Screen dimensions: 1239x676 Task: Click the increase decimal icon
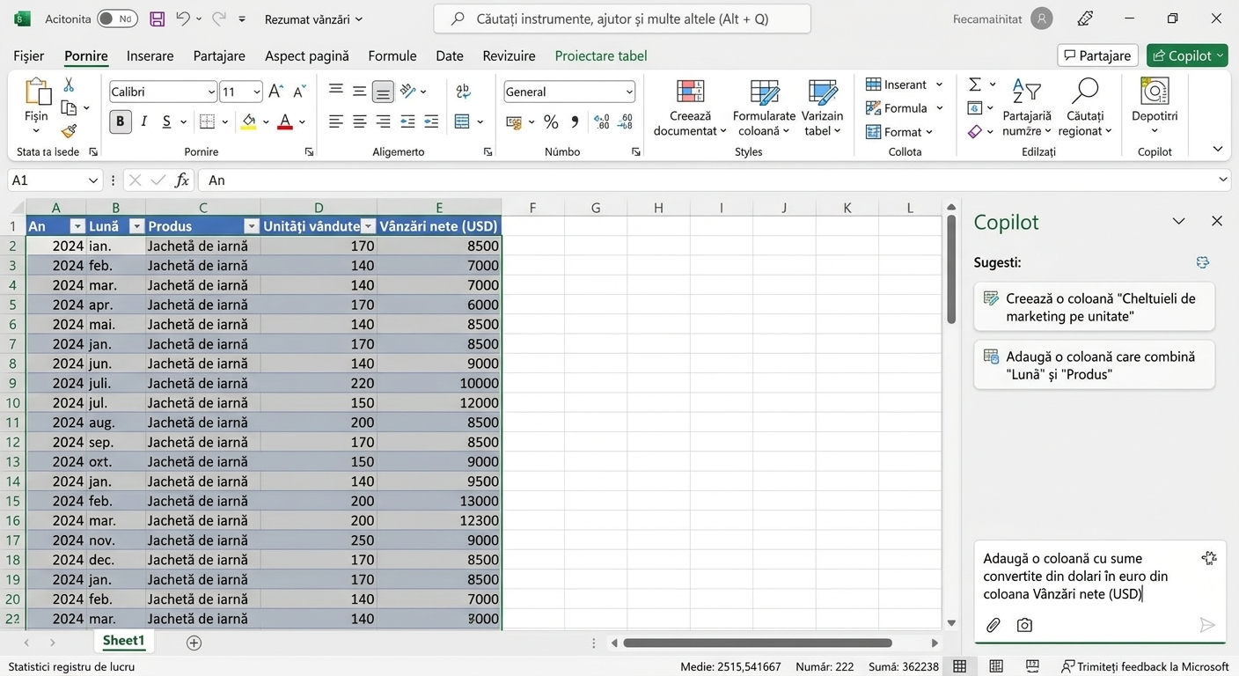point(602,121)
